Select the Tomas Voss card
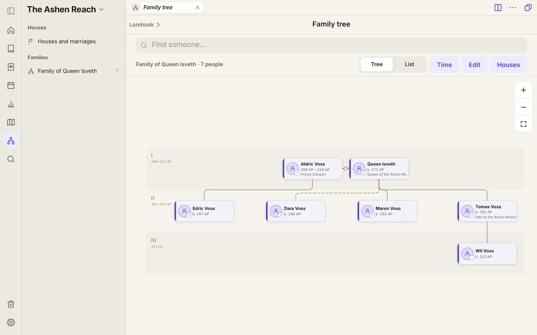Viewport: 537px width, 335px height. pyautogui.click(x=487, y=211)
